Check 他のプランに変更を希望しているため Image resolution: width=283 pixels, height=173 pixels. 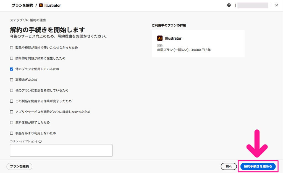click(11, 90)
